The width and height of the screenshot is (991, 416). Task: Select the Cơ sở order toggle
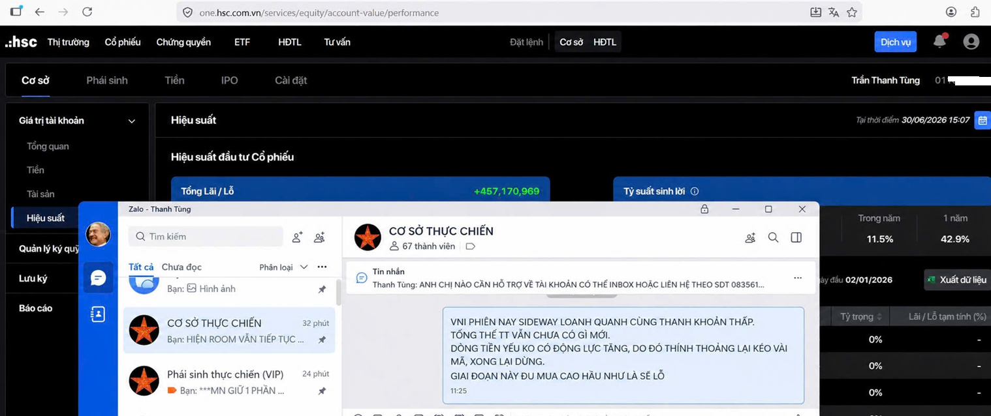tap(571, 42)
